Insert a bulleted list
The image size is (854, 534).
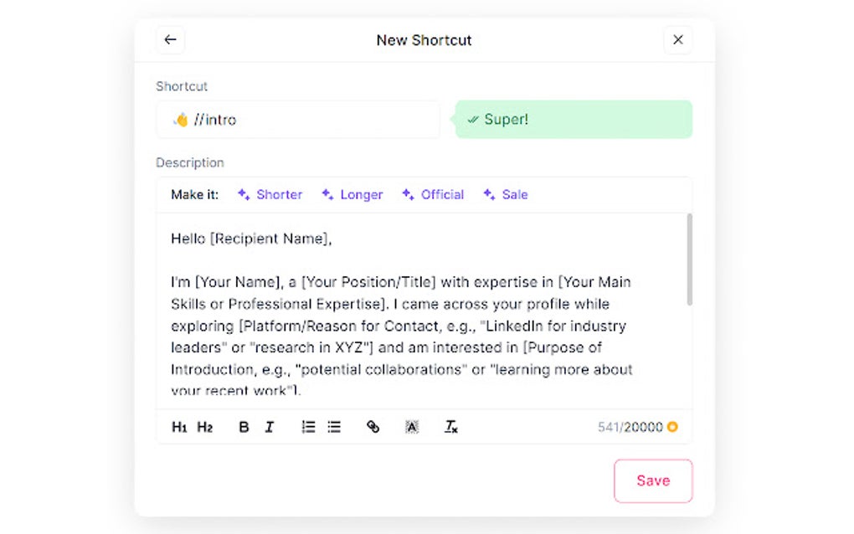(333, 427)
